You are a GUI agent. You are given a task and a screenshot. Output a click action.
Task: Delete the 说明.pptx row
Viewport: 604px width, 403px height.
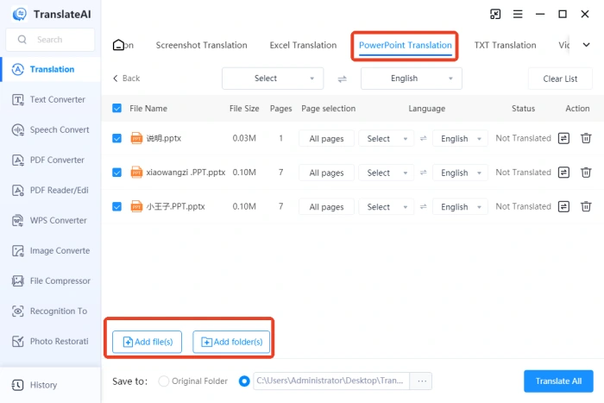pos(586,138)
